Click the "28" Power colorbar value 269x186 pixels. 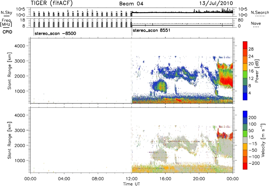coord(251,49)
